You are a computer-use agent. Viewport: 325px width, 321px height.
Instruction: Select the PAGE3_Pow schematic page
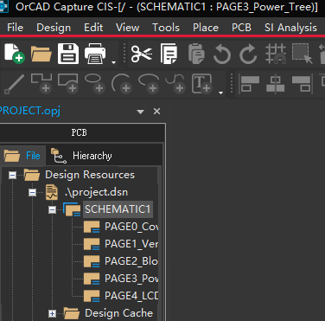click(x=131, y=279)
